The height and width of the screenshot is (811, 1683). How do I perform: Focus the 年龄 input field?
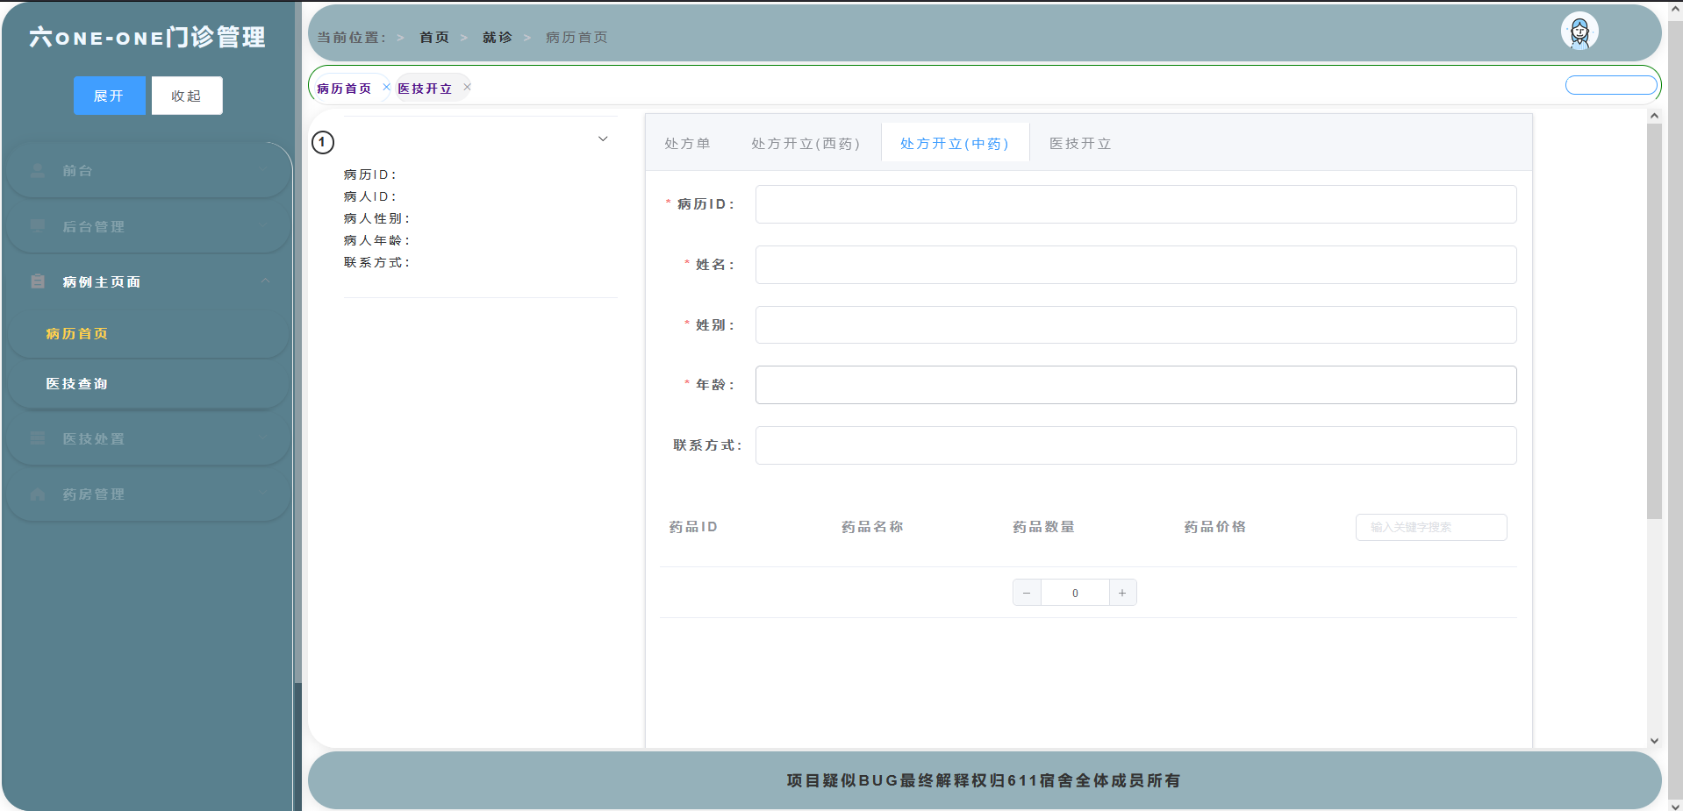1135,385
